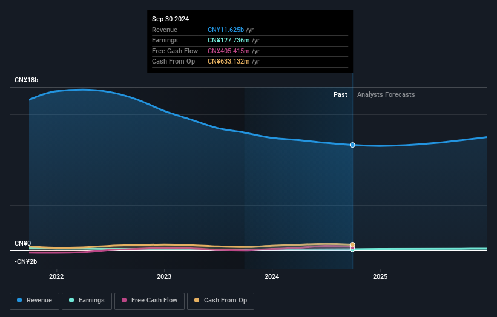Click the blue Revenue data point marker
Viewport: 497px width, 317px height.
click(352, 145)
